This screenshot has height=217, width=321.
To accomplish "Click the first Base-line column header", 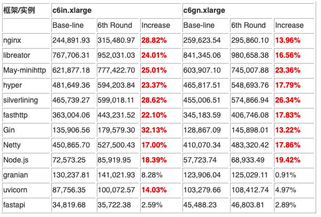I will point(68,25).
